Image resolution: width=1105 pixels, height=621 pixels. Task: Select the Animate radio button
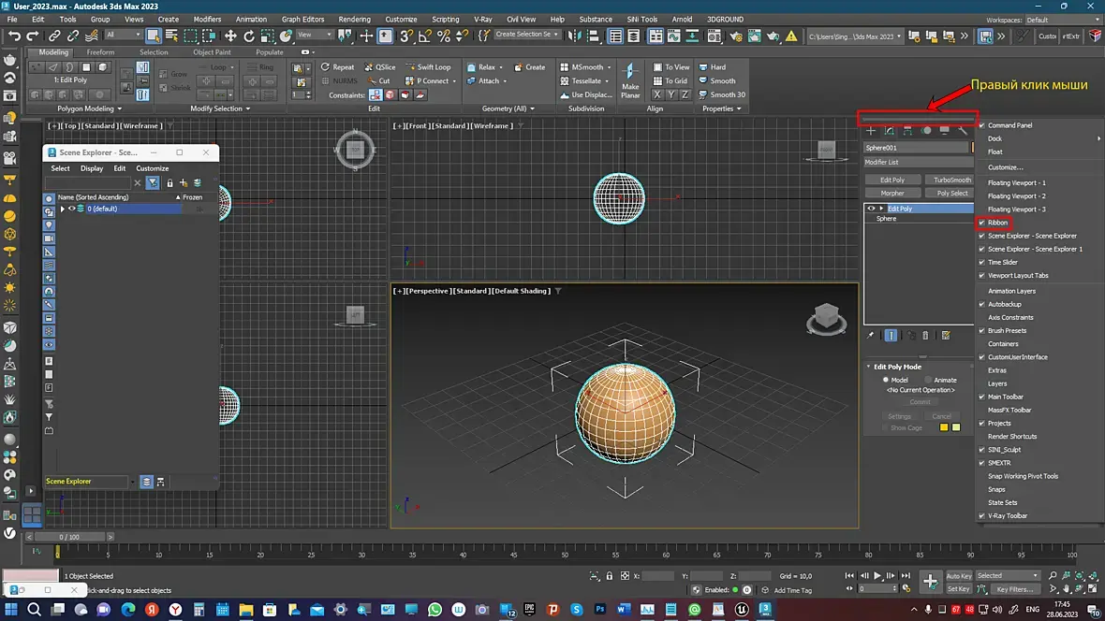(x=928, y=380)
